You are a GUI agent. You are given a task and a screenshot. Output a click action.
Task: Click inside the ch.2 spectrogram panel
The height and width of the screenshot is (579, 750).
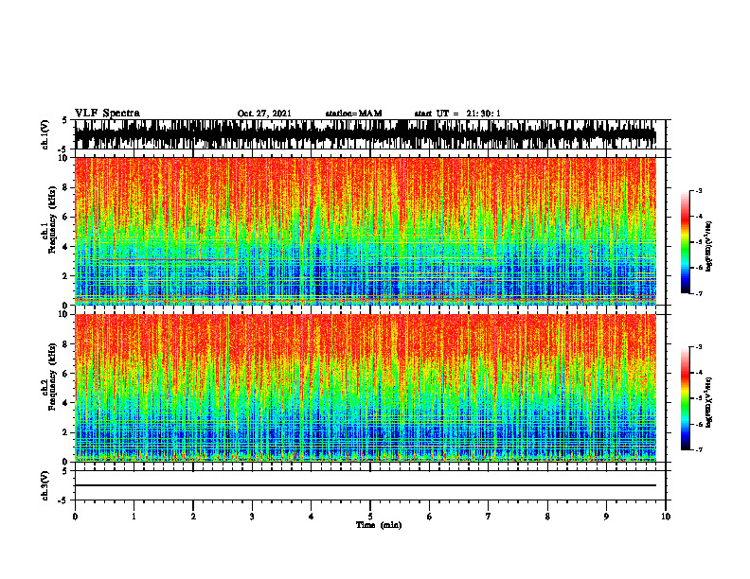[x=365, y=388]
